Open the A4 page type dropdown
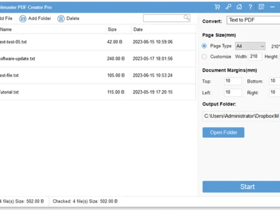This screenshot has height=210, width=280. pyautogui.click(x=250, y=46)
